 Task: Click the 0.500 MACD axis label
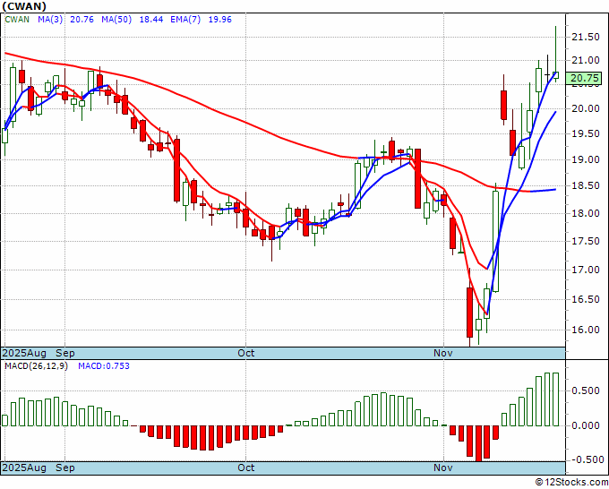pos(586,390)
